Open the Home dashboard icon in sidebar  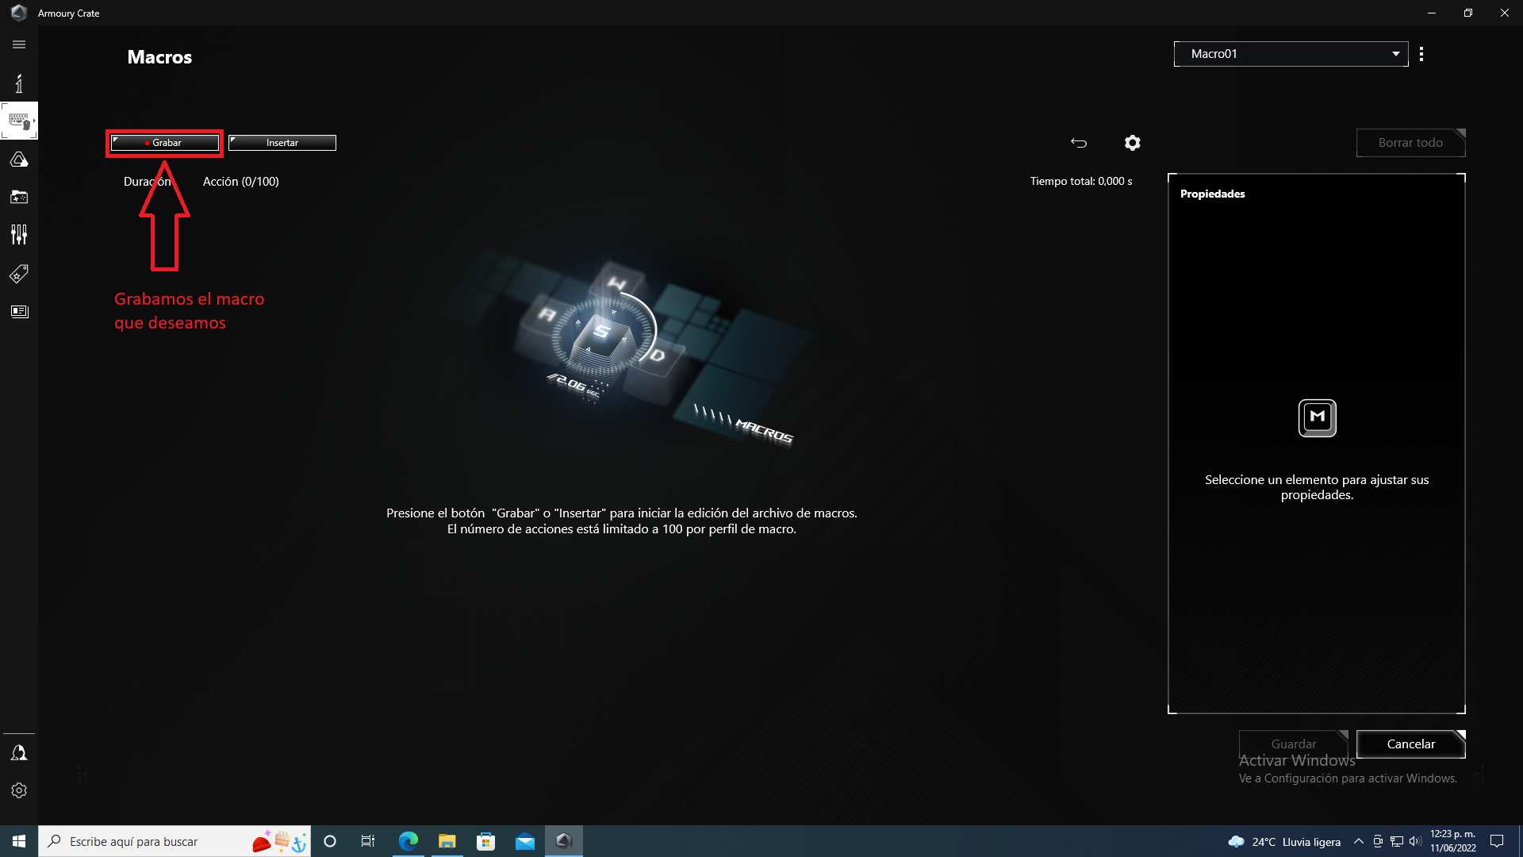19,83
